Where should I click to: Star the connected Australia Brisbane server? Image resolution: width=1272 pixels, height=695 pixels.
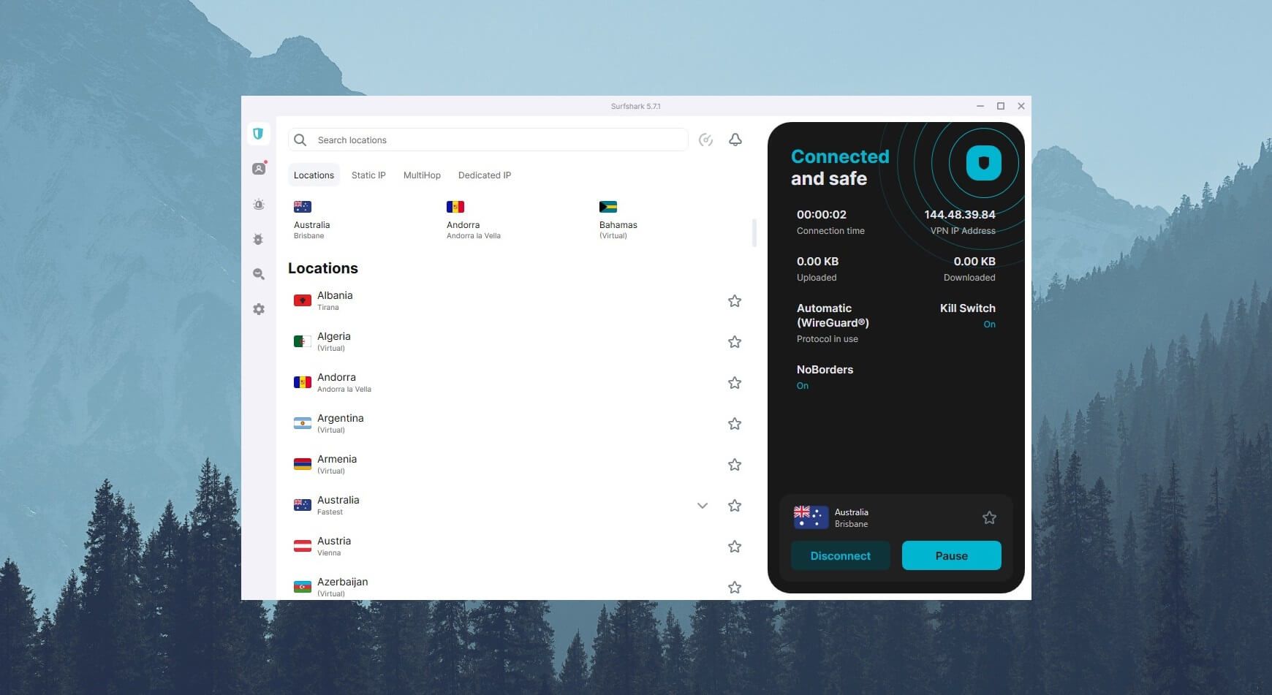pos(989,517)
